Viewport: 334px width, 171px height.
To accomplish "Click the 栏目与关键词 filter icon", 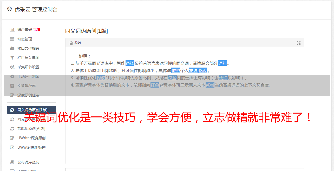I will coord(12,58).
